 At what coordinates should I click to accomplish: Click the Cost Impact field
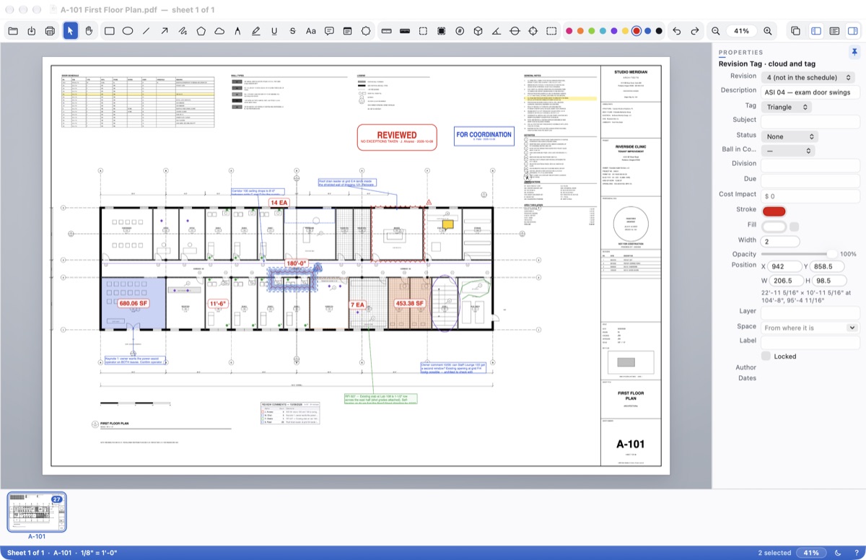810,196
